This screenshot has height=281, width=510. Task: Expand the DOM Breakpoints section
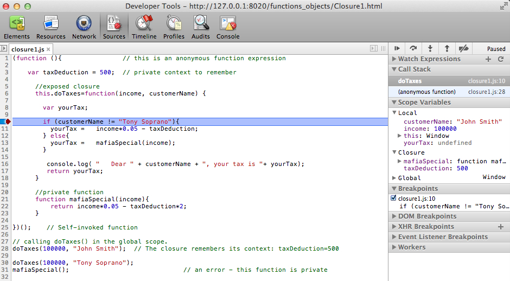[x=427, y=216]
